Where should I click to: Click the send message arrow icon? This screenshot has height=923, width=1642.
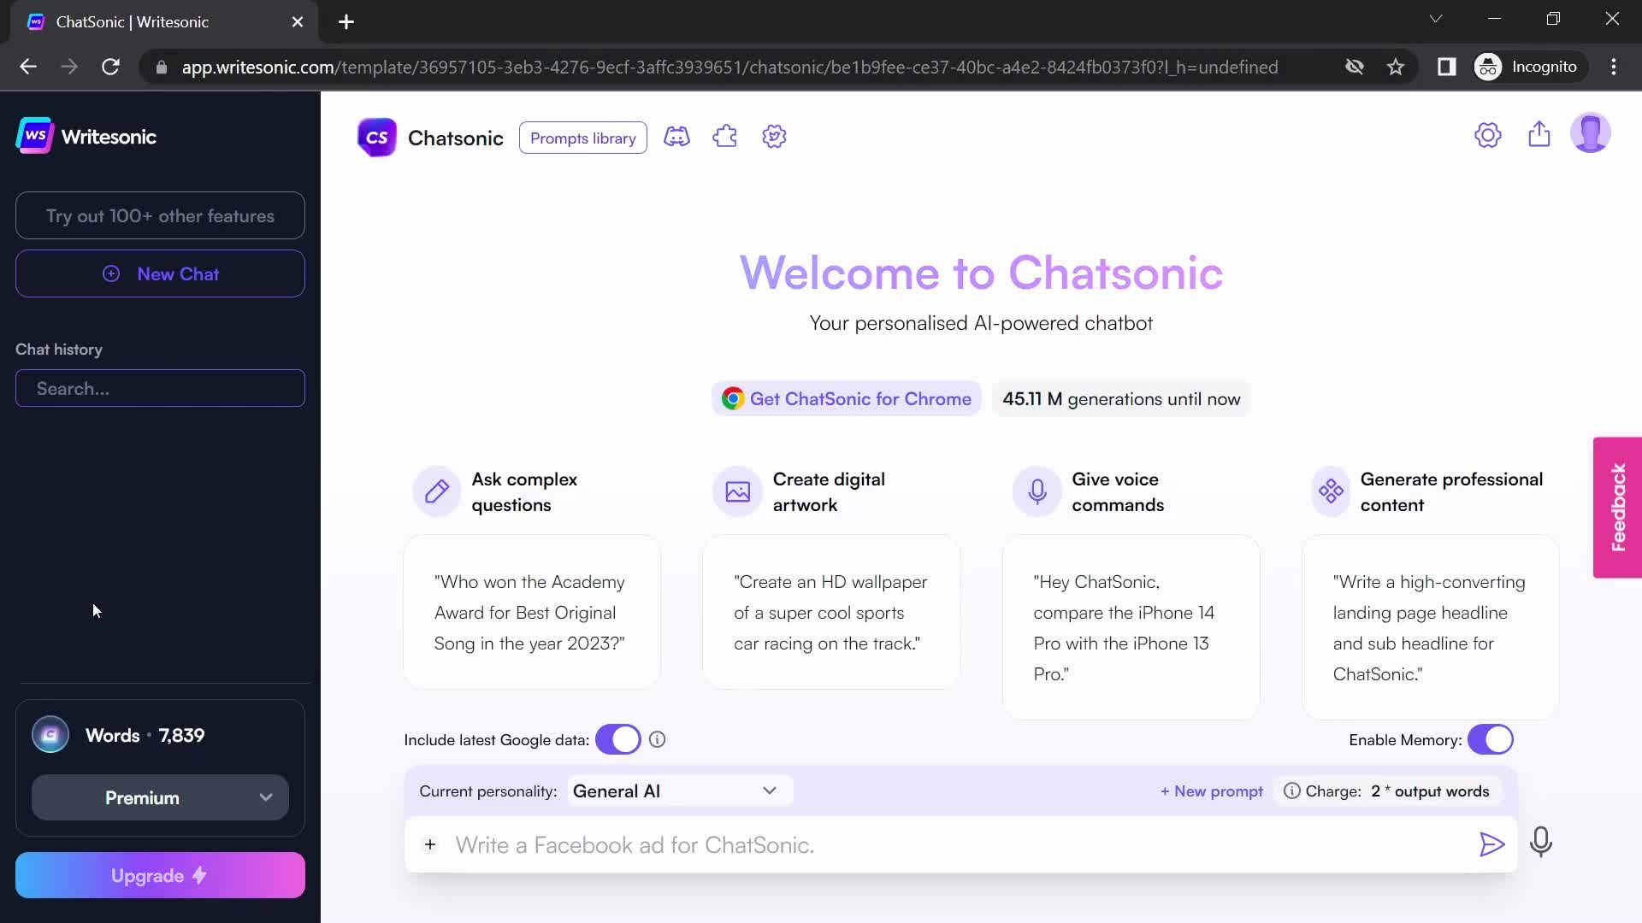[1494, 845]
